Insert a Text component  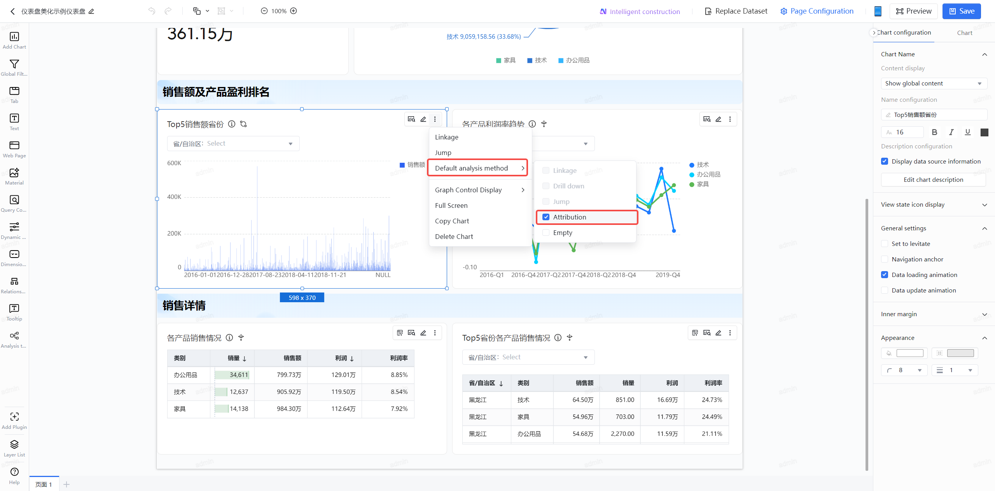14,122
